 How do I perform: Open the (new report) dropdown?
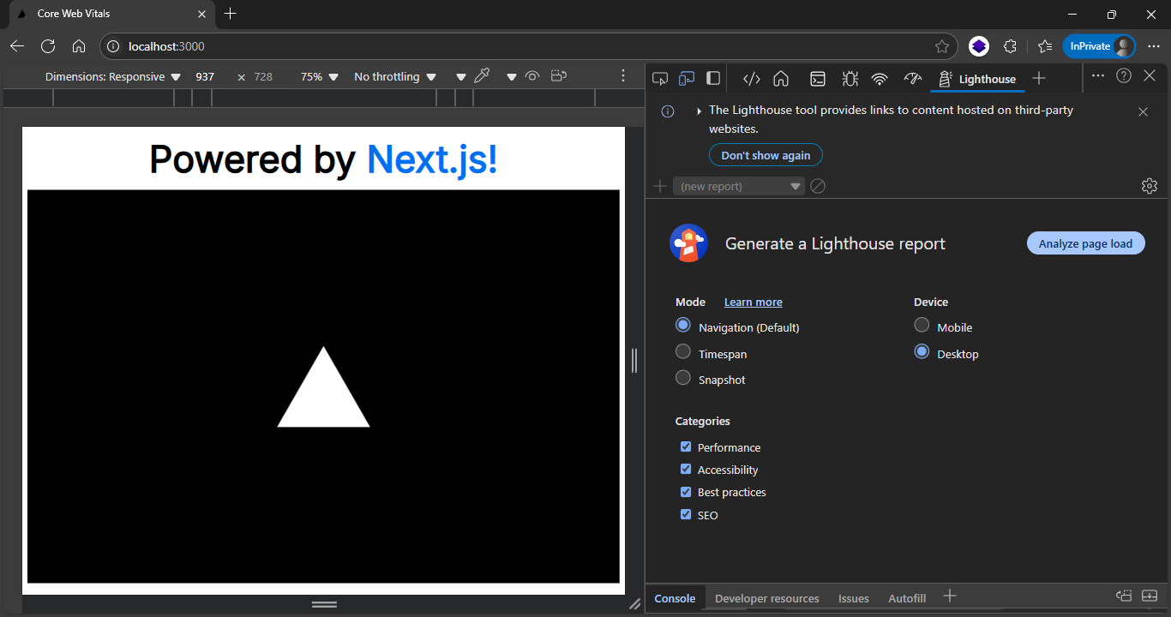pos(739,186)
